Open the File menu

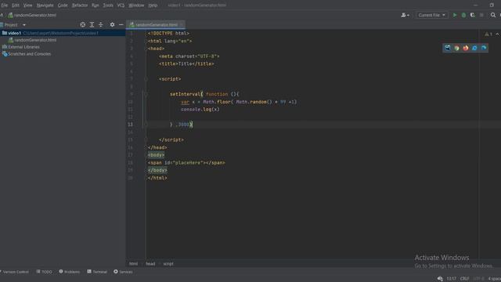click(5, 5)
